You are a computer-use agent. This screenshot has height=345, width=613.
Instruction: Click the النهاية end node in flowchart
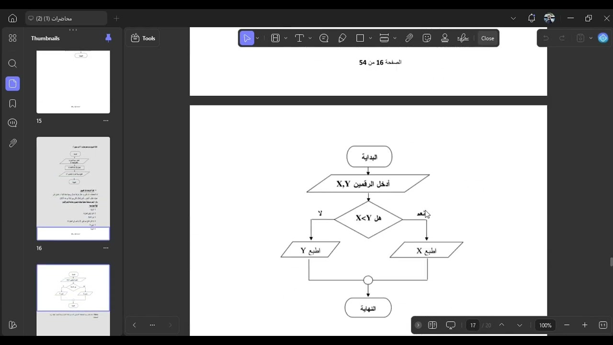click(368, 308)
